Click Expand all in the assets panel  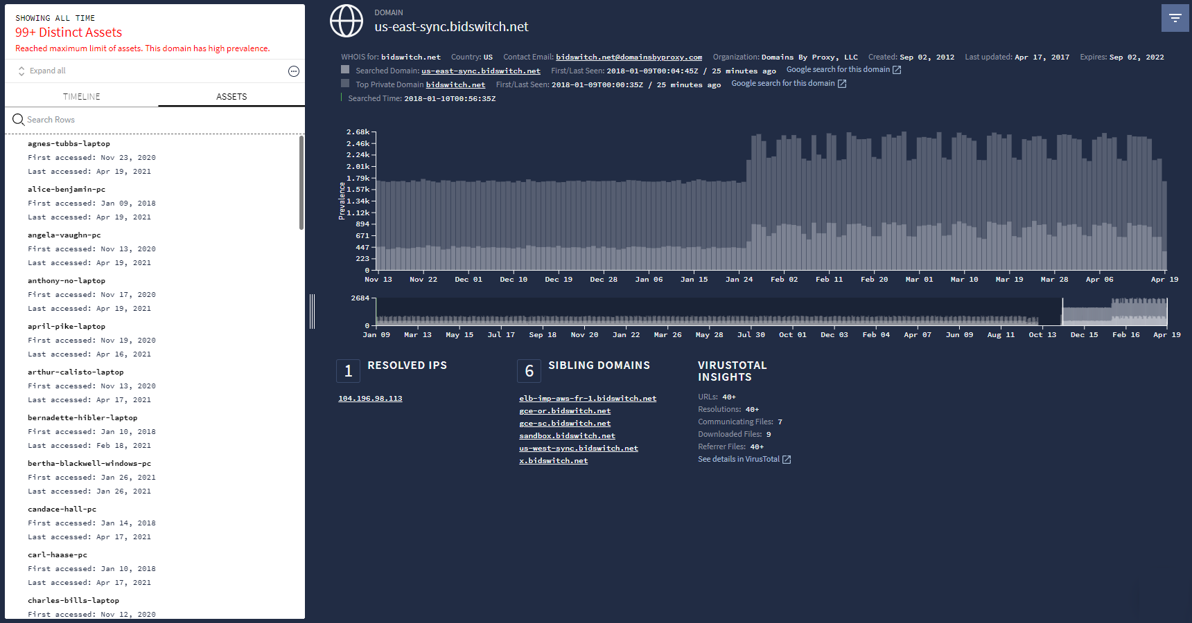(48, 71)
